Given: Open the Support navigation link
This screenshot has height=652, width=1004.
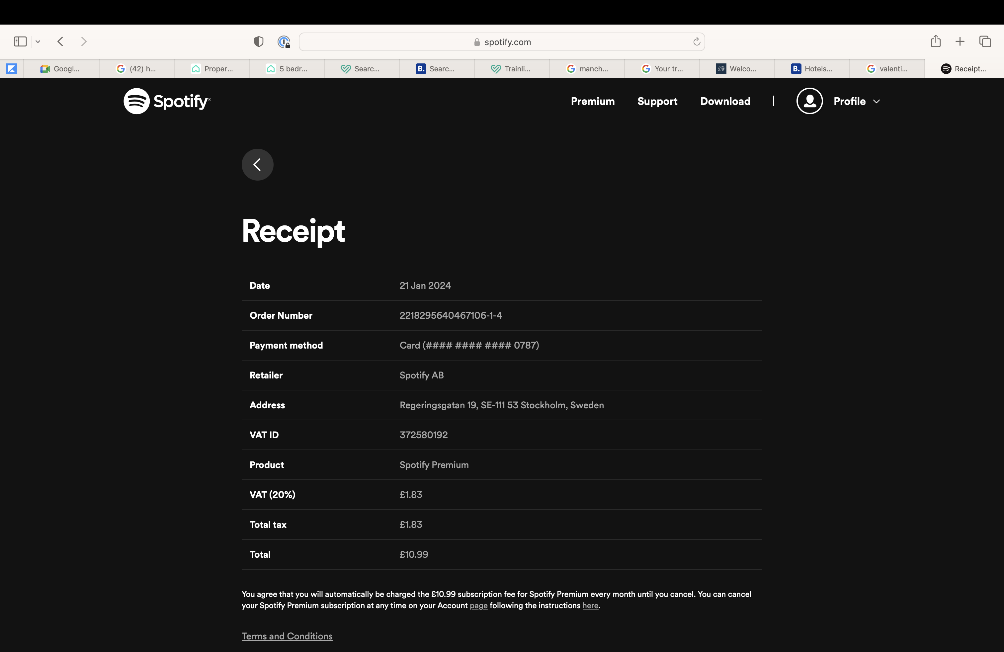Looking at the screenshot, I should coord(657,101).
